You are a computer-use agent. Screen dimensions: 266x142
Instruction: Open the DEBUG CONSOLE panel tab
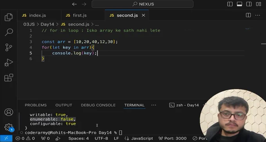click(x=98, y=105)
